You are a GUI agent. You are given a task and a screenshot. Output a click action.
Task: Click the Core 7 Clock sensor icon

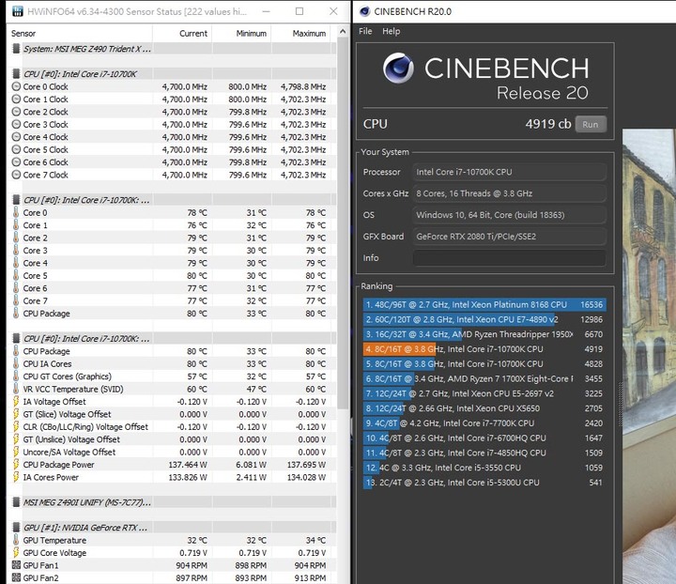pos(16,175)
